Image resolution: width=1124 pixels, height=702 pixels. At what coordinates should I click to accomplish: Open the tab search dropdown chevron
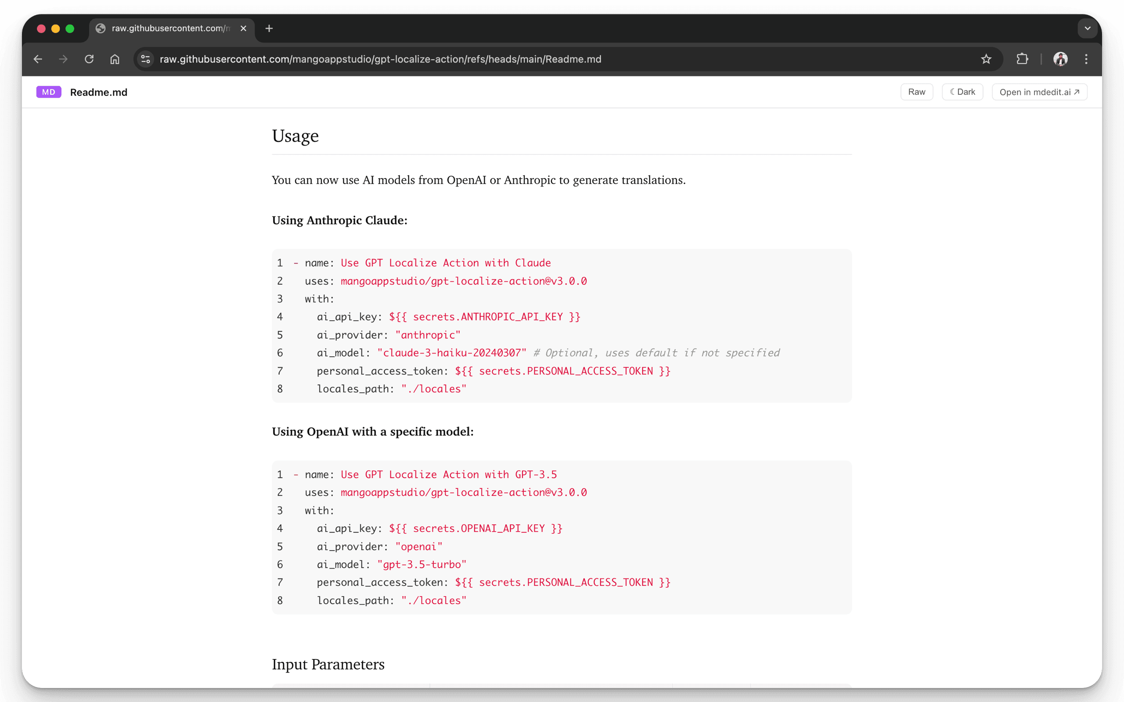(x=1087, y=29)
